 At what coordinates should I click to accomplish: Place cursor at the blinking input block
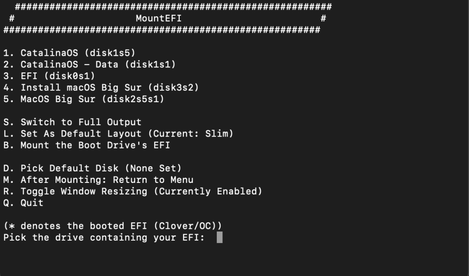(x=220, y=237)
